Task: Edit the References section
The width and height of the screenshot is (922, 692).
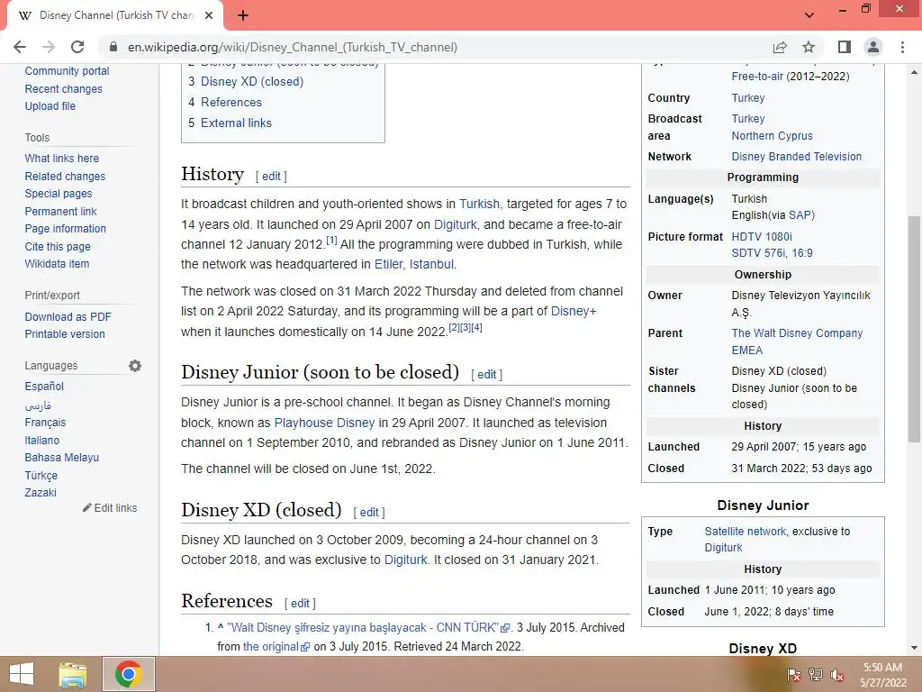Action: (x=299, y=603)
